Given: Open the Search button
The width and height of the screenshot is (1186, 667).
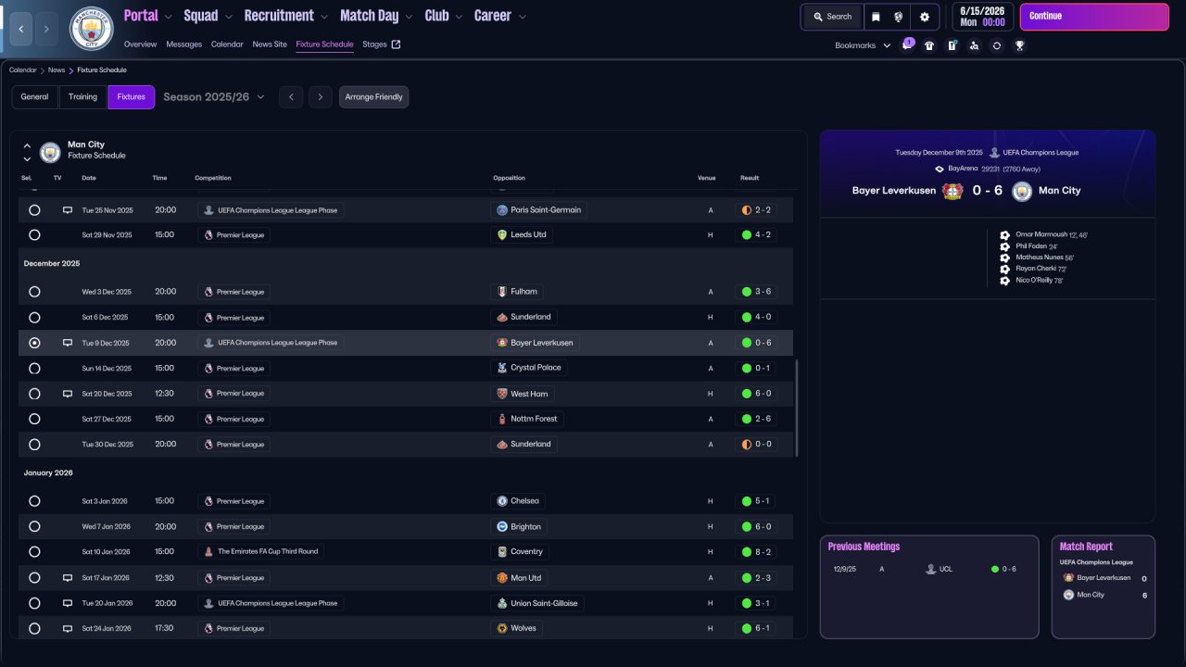Looking at the screenshot, I should click(832, 17).
